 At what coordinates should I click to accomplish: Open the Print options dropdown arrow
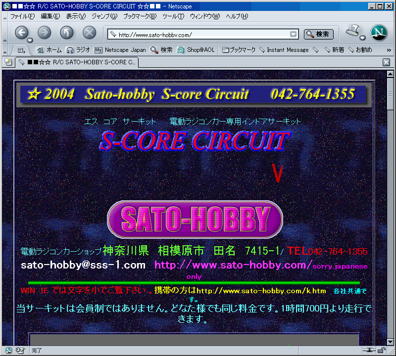[363, 38]
